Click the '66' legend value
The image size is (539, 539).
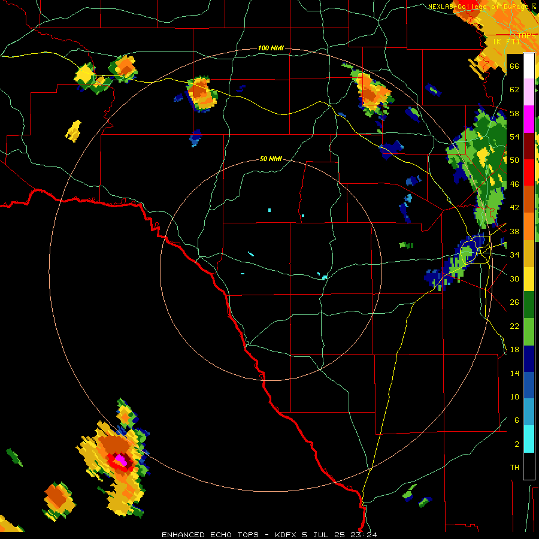click(x=514, y=66)
